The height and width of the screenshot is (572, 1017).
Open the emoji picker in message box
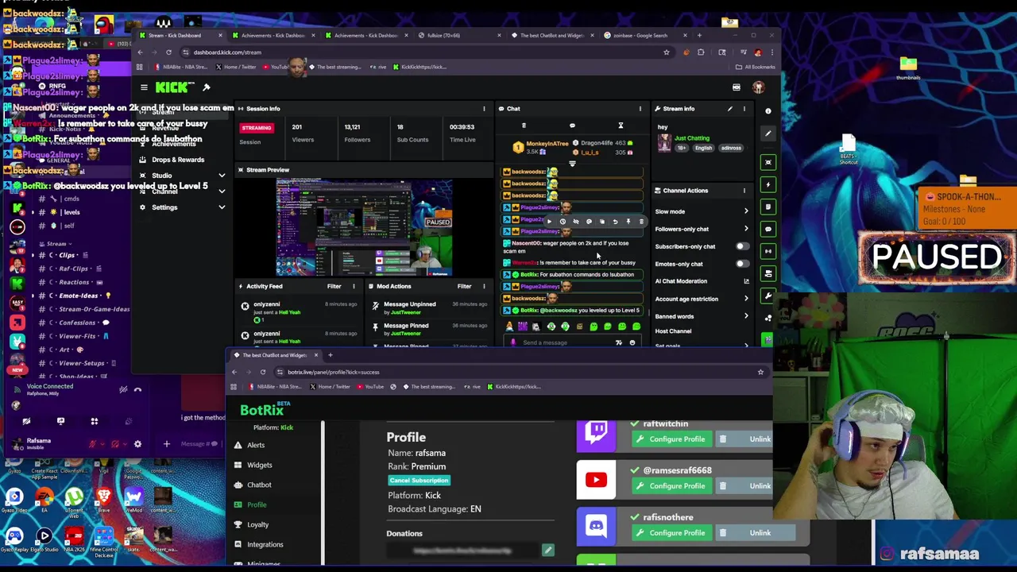(632, 342)
